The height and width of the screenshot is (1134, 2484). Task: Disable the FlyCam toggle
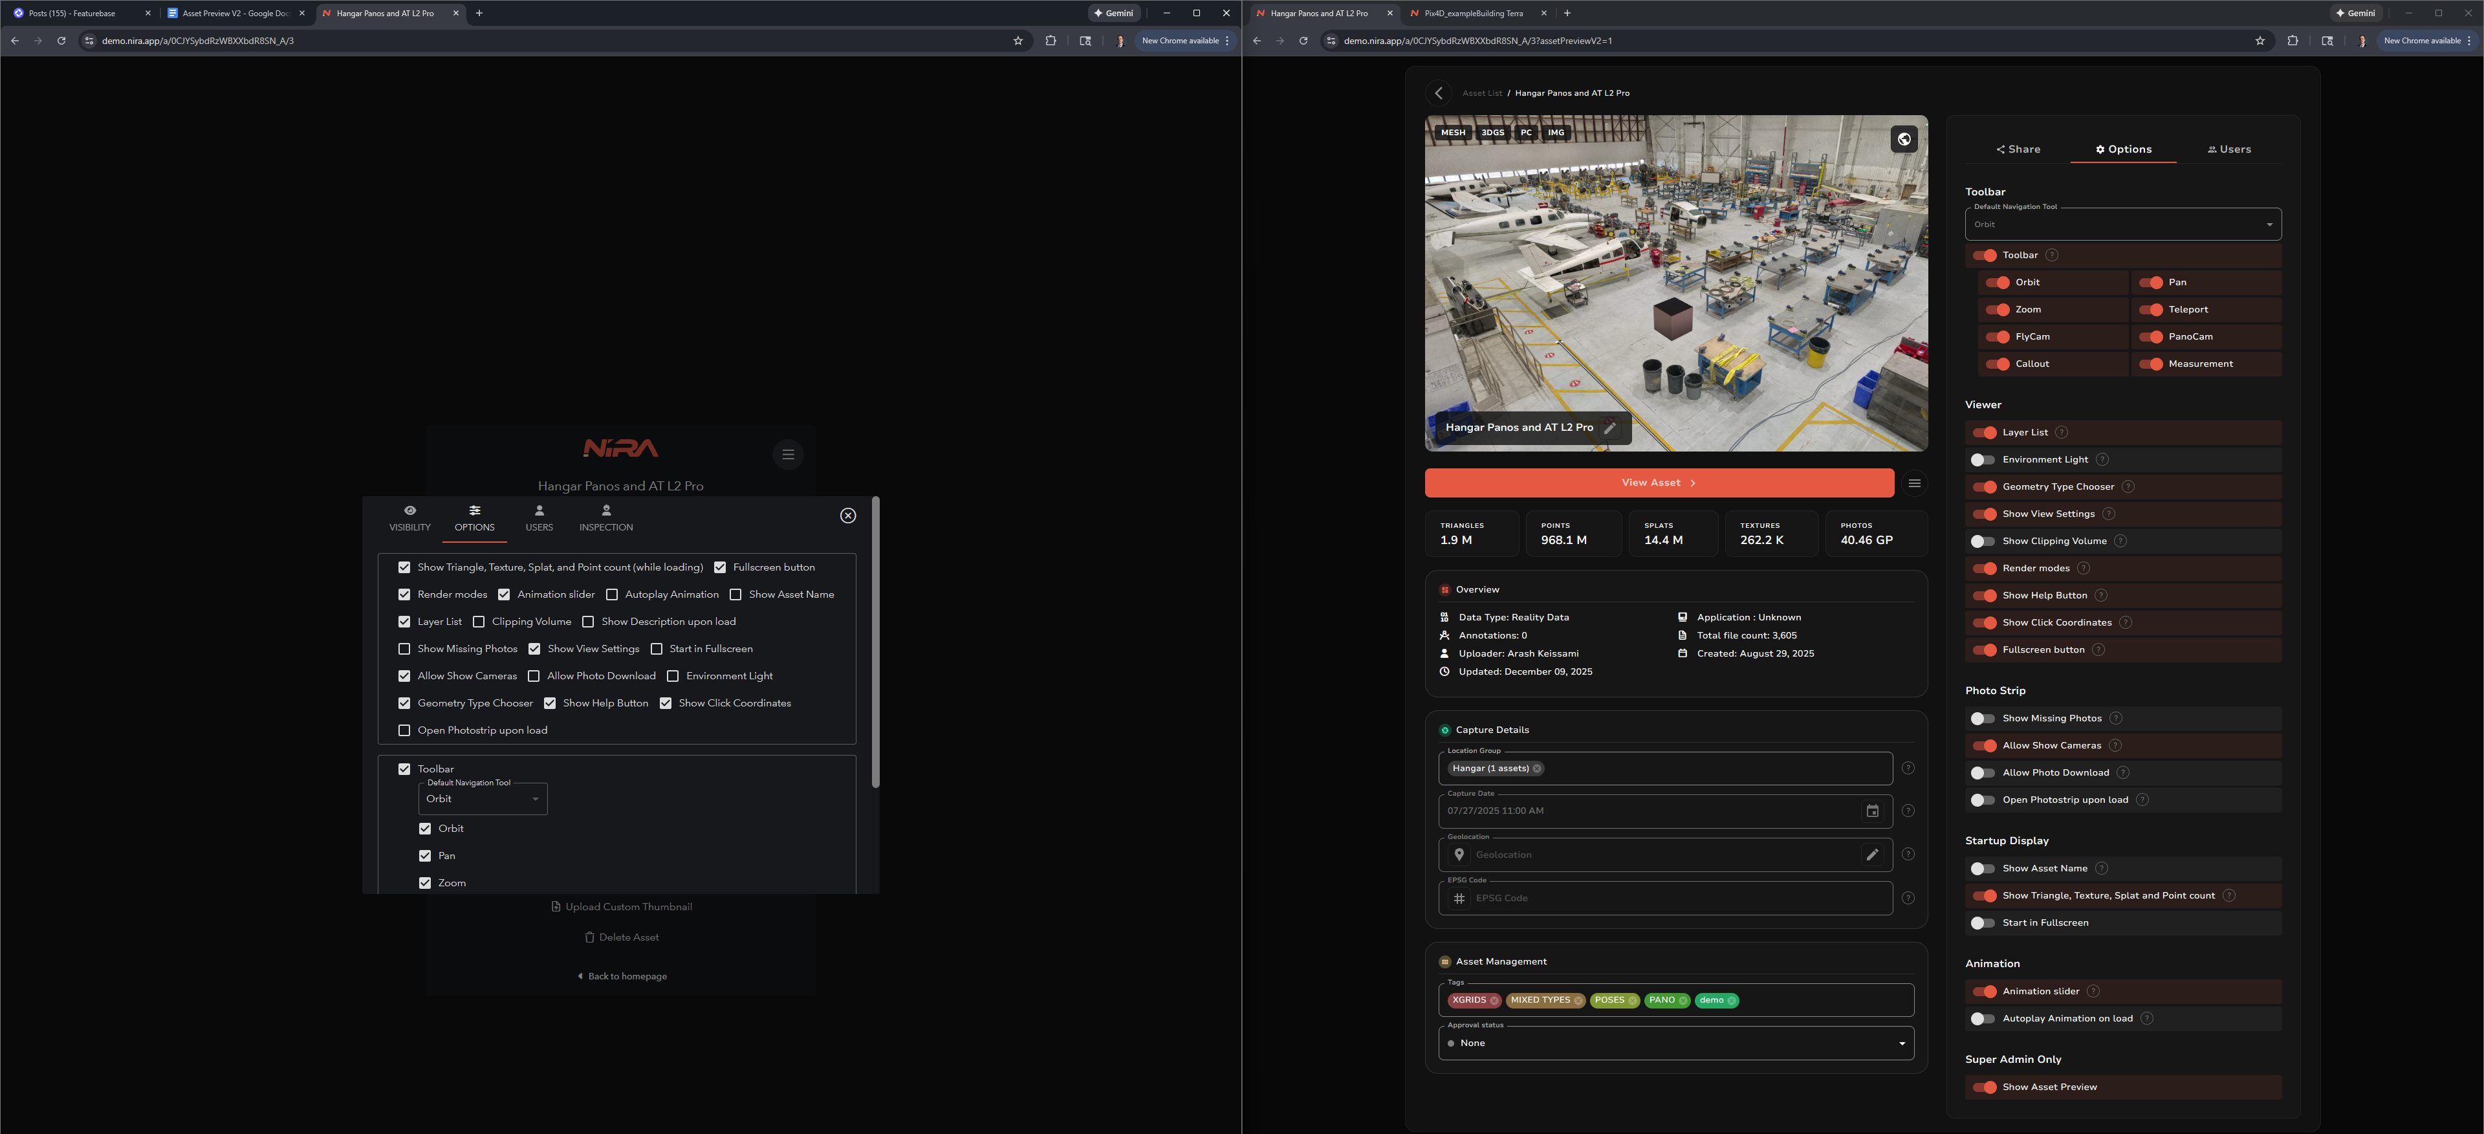click(1997, 336)
